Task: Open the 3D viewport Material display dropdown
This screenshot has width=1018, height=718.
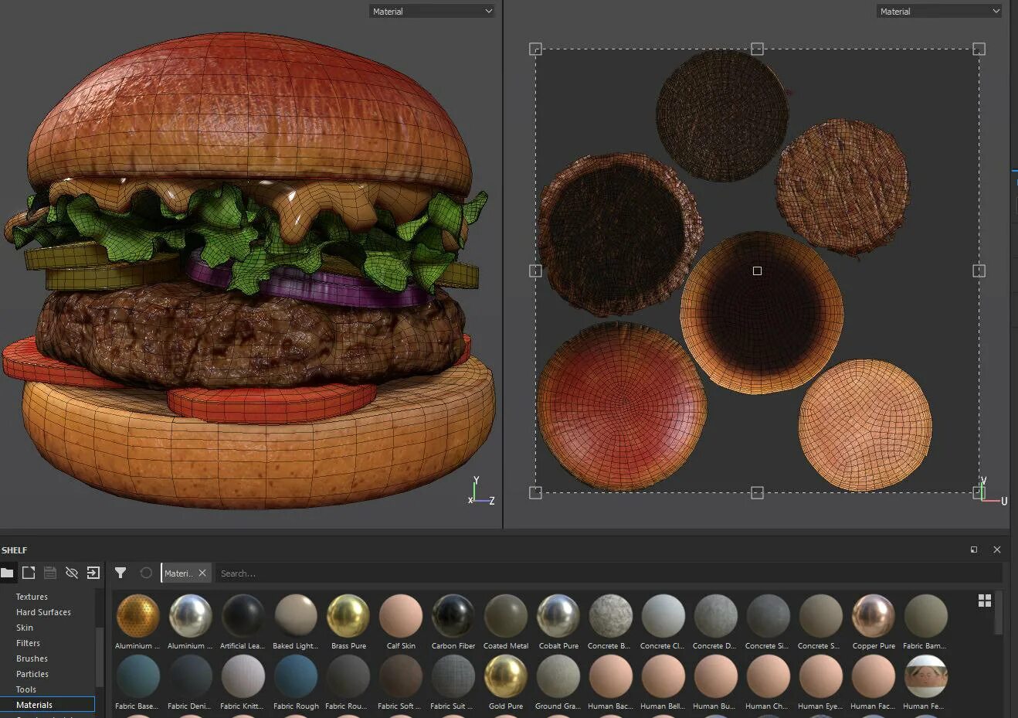Action: 432,11
